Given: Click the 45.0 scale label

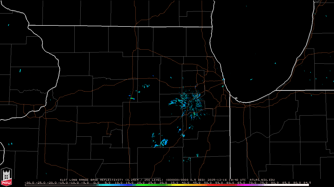Looking at the screenshot, I should click(197, 183).
